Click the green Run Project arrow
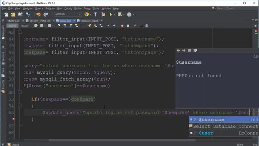259x146 pixels. (110, 15)
